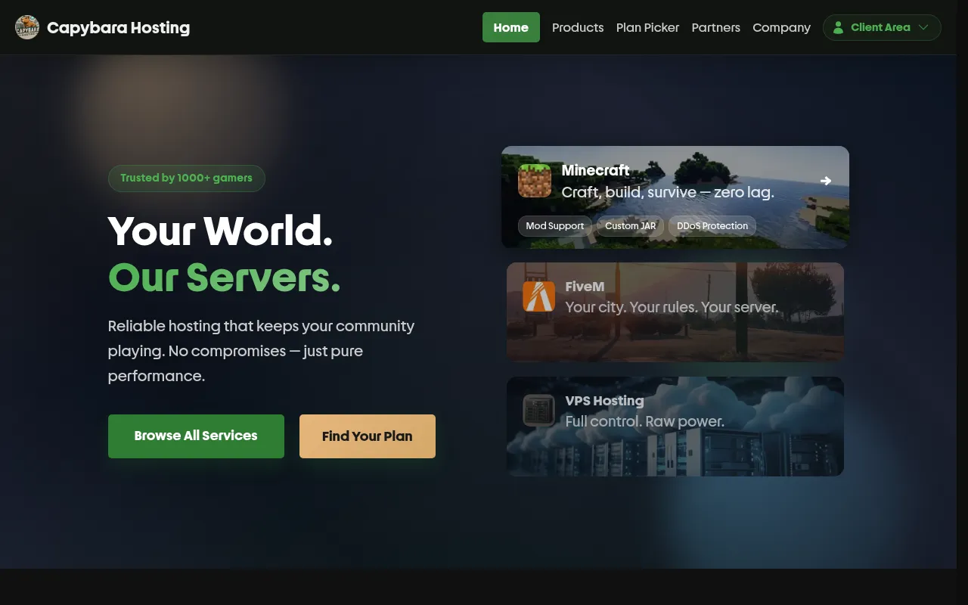968x605 pixels.
Task: Click the DDoS Protection tag
Action: (712, 225)
